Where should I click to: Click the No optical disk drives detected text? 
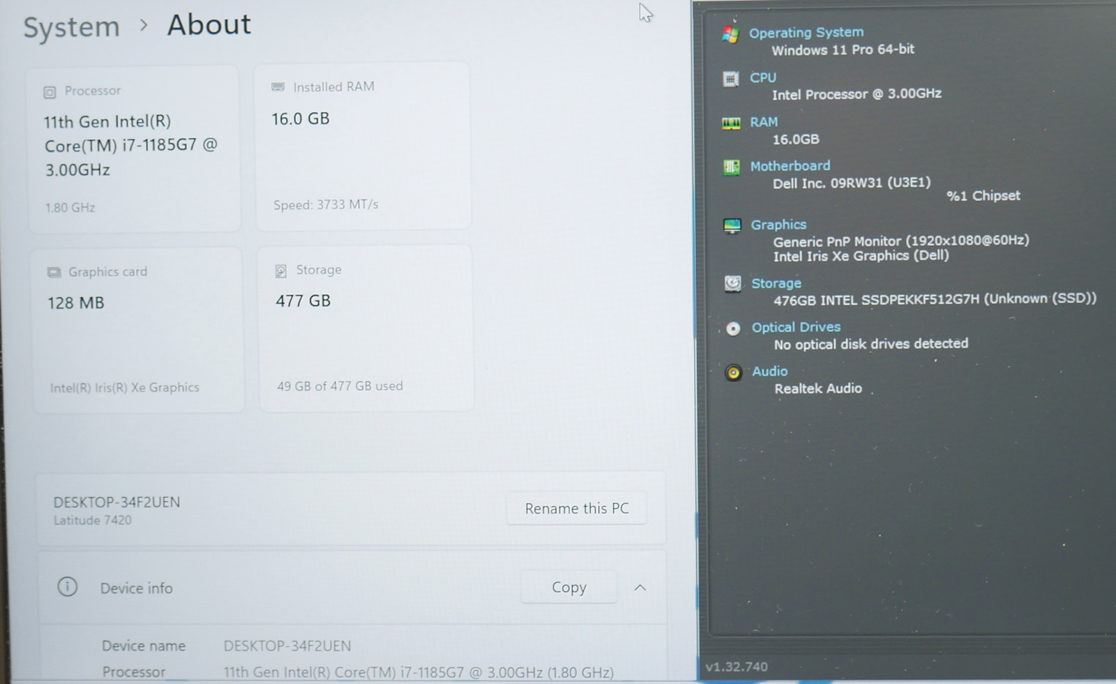tap(871, 344)
